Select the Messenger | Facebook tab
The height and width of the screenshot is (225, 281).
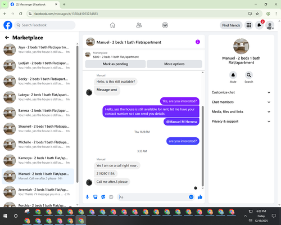coord(34,4)
